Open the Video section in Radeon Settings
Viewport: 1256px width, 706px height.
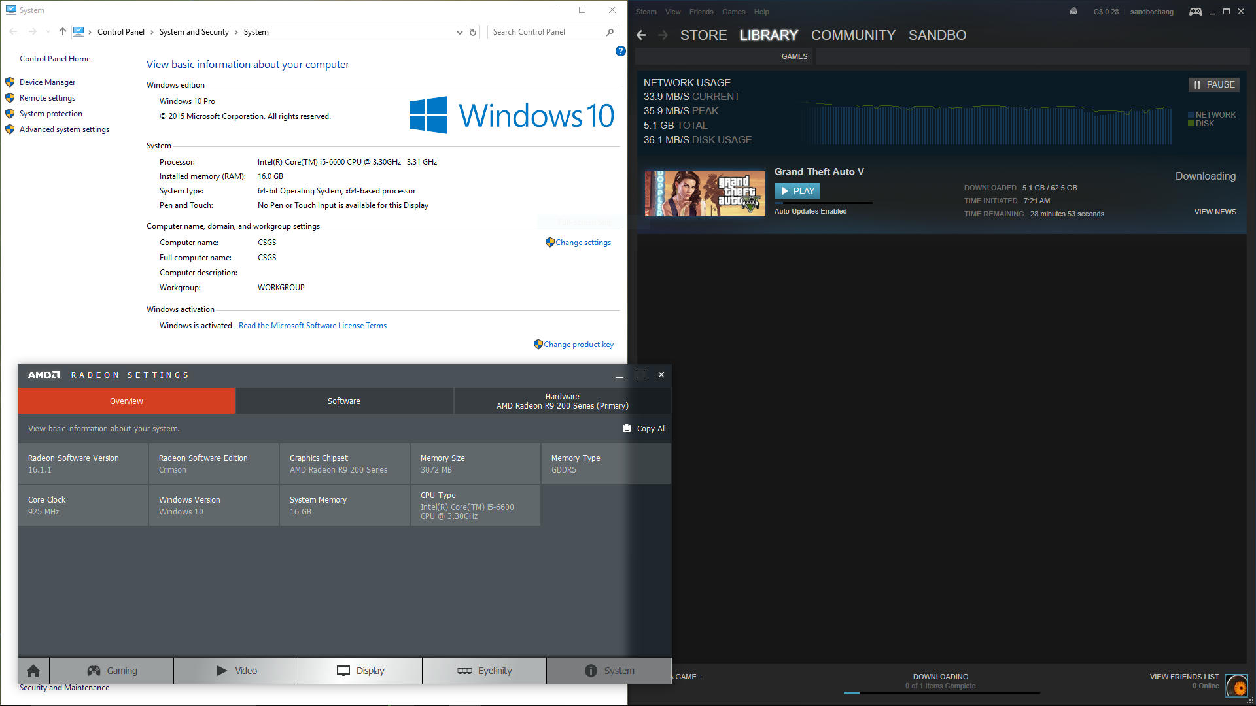coord(236,671)
